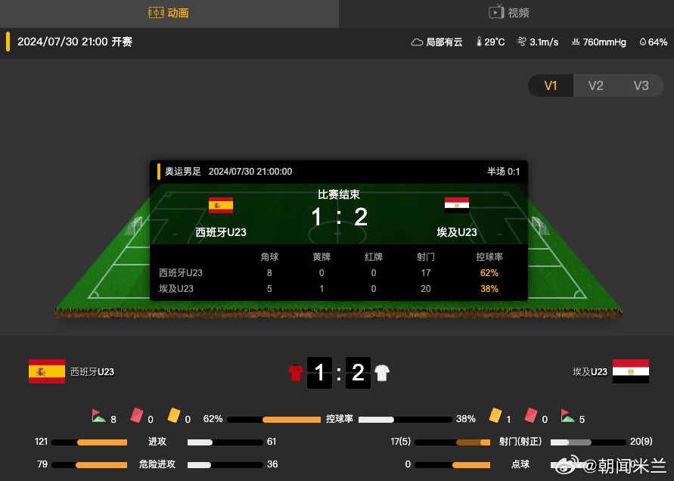Image resolution: width=674 pixels, height=481 pixels.
Task: Switch to the 动画 animation tab
Action: 169,13
